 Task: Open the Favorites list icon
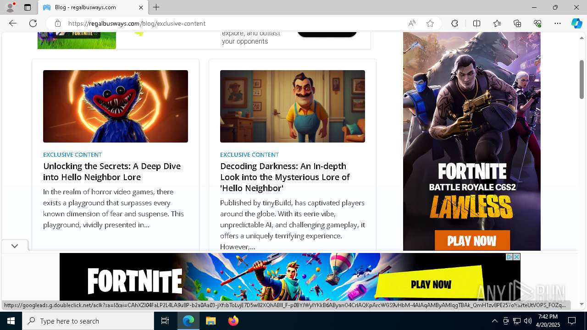tap(497, 23)
